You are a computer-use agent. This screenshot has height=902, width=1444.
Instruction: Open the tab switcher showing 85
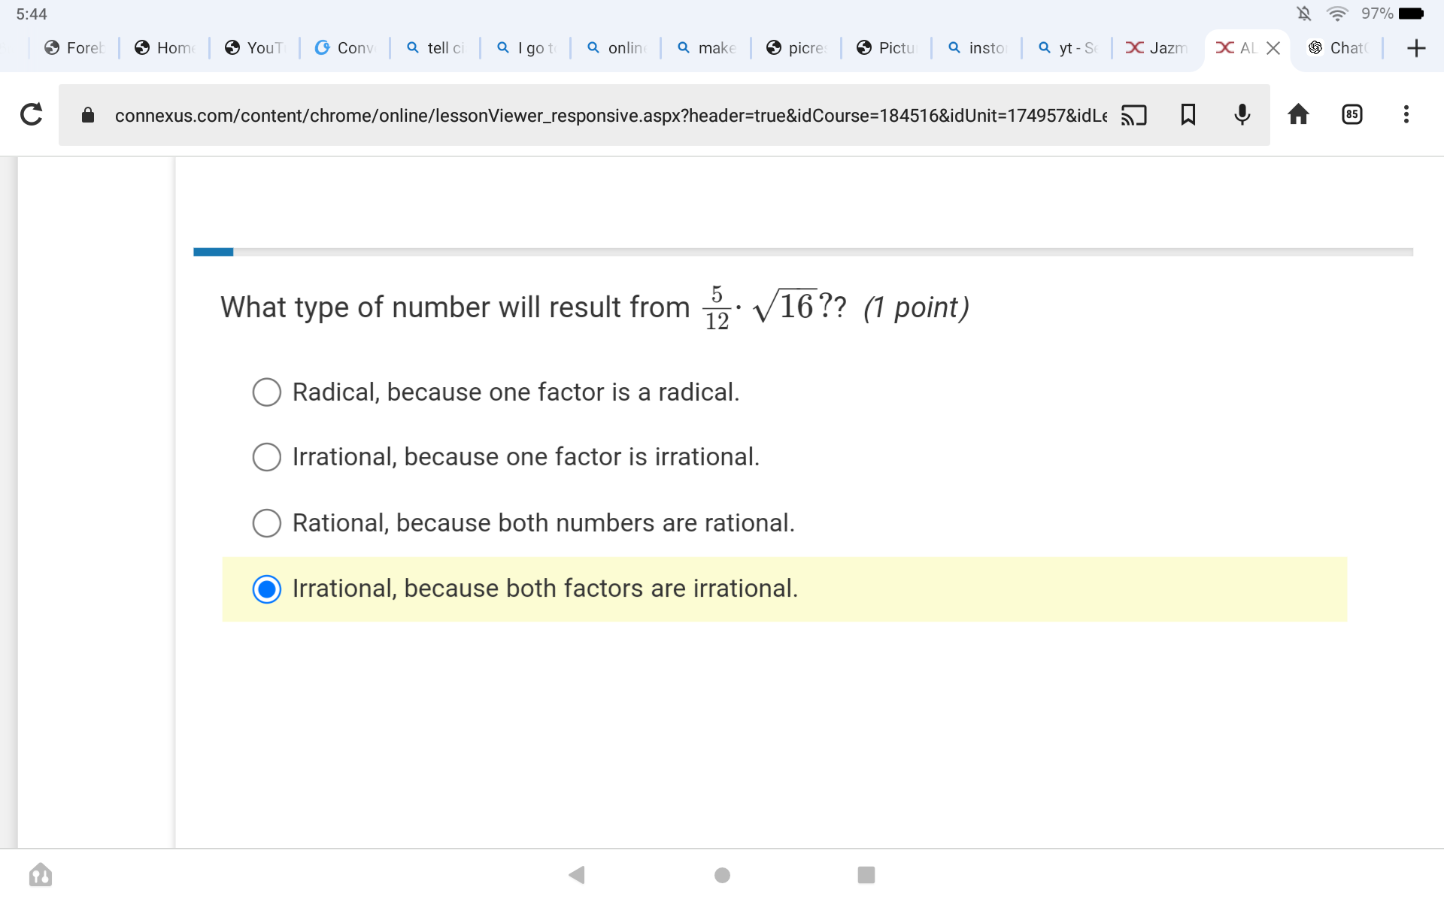1352,114
